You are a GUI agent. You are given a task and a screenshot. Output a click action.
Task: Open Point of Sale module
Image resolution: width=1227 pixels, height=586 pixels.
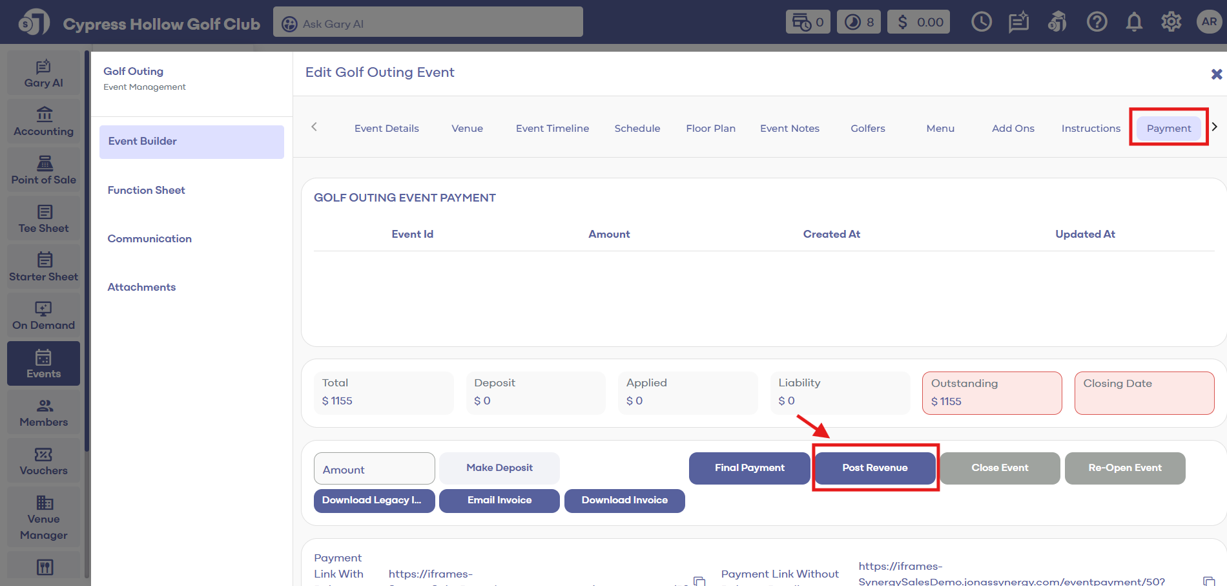tap(44, 171)
